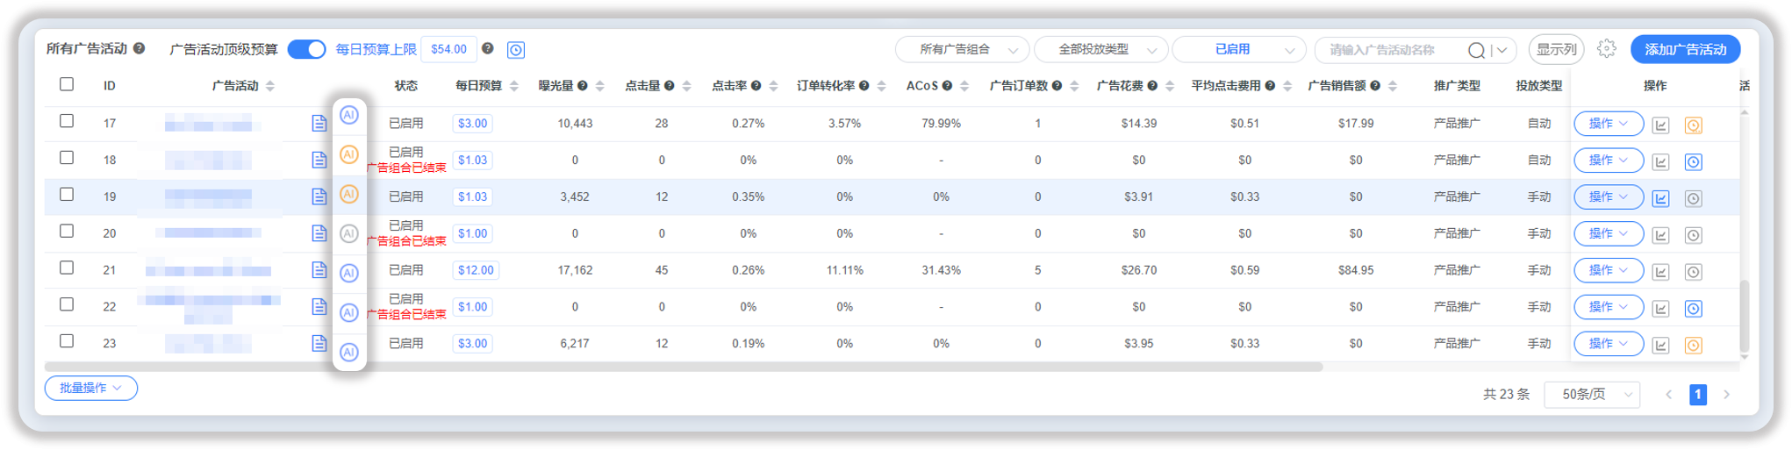This screenshot has width=1792, height=450.
Task: Edit the $3.00 daily budget of campaign 17
Action: [x=472, y=124]
